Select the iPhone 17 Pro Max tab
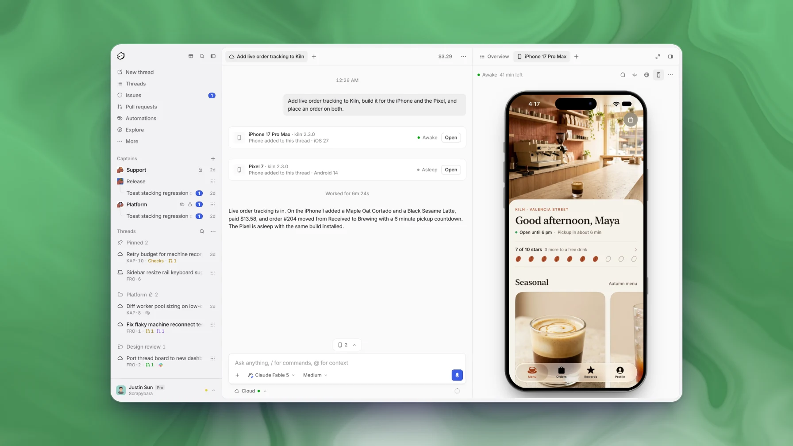793x446 pixels. tap(542, 56)
